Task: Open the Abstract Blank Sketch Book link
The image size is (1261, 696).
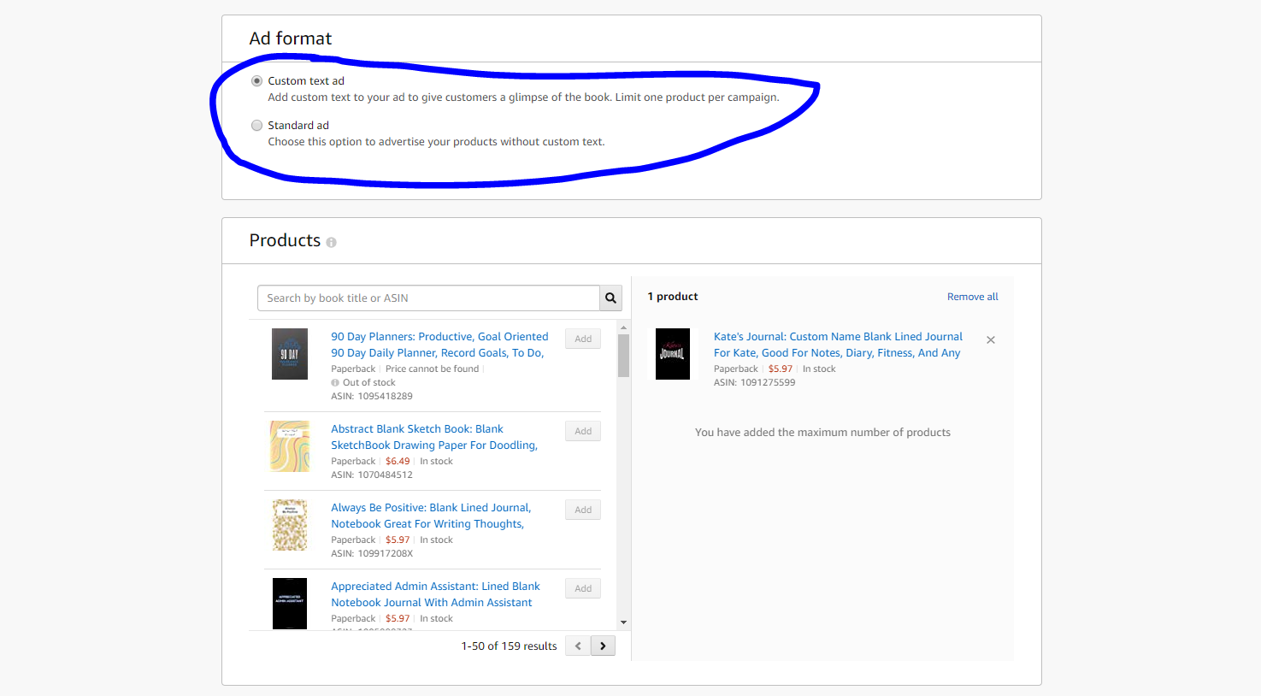Action: [434, 437]
